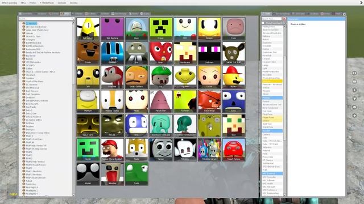Image resolution: width=364 pixels, height=204 pixels.
Task: Select the Attack On Titan NPC category
Action: [x=33, y=36]
